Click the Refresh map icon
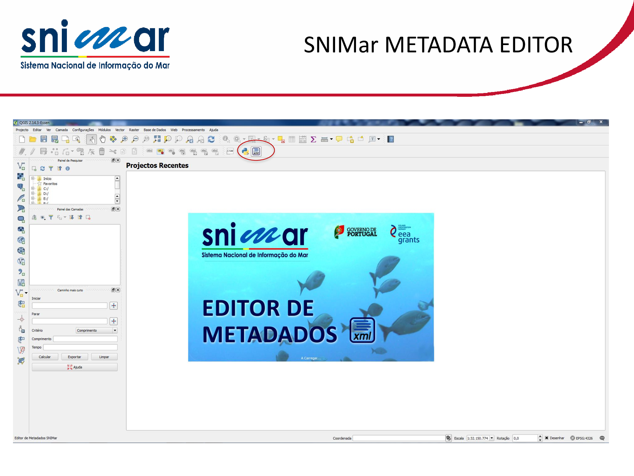634x476 pixels. coord(211,139)
